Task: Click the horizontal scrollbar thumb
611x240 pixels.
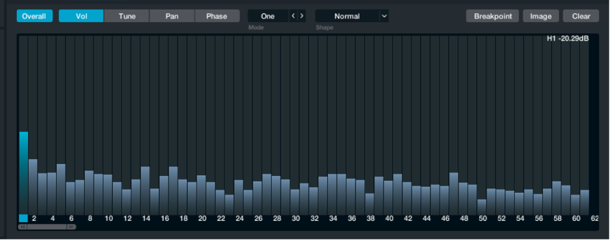Action: click(47, 227)
